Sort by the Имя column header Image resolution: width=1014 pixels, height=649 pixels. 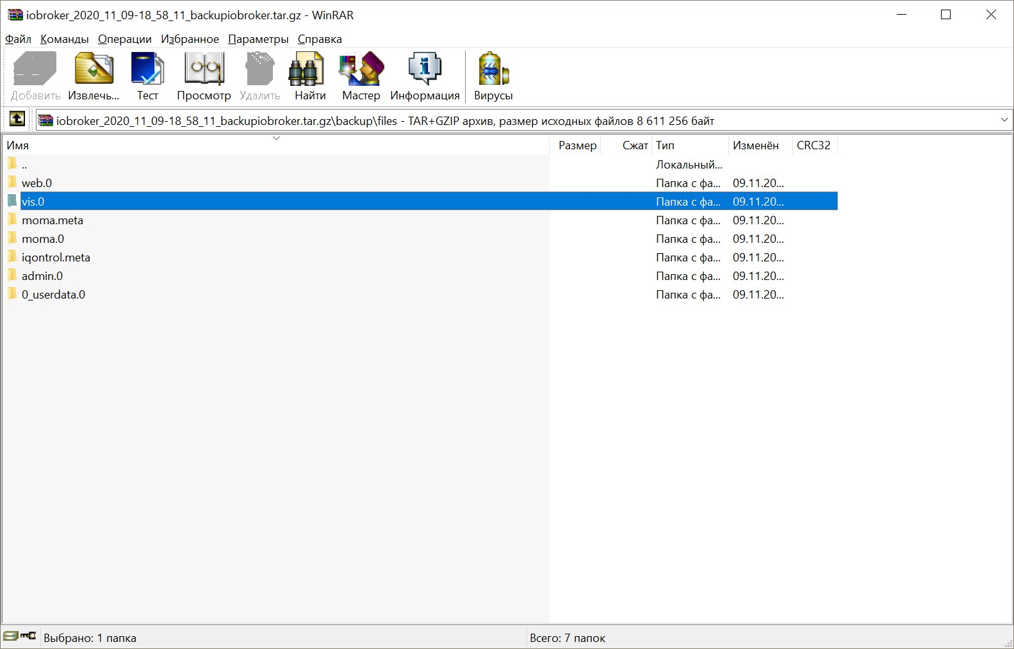[276, 145]
